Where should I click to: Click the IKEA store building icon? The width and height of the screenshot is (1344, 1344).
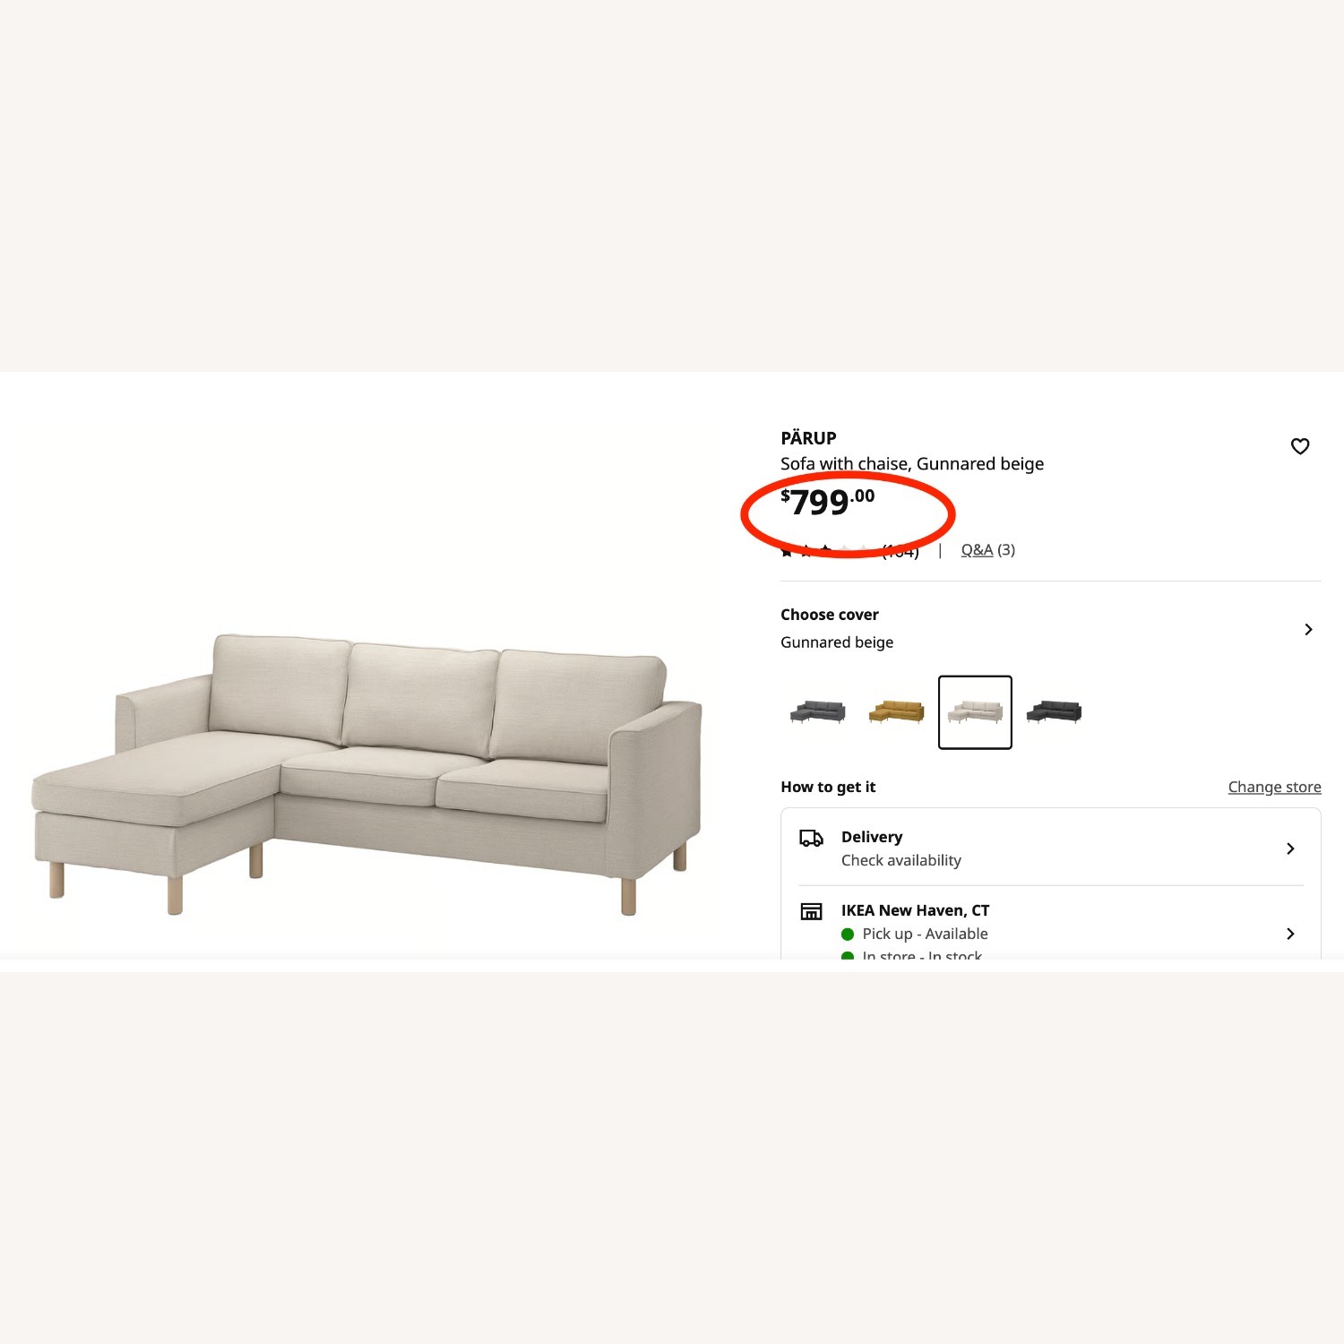coord(811,911)
